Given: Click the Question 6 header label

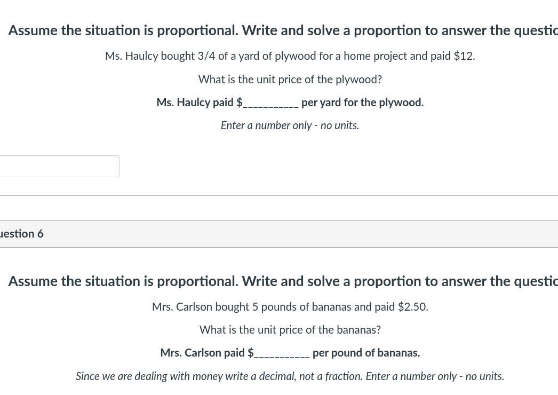Looking at the screenshot, I should 22,234.
